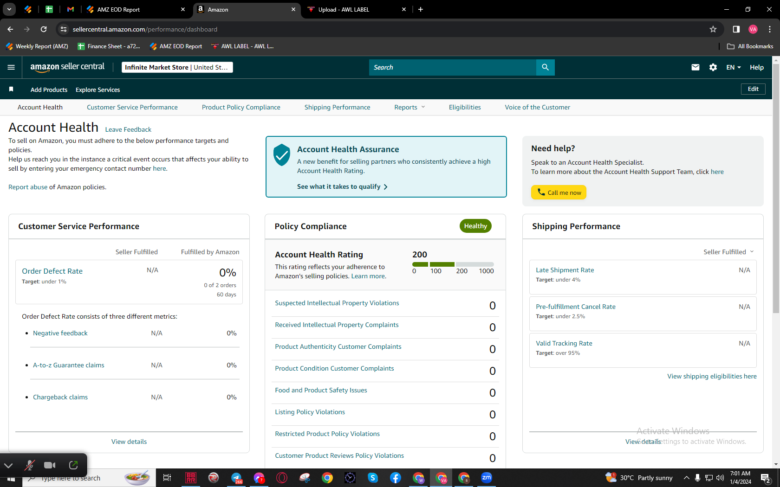Image resolution: width=780 pixels, height=487 pixels.
Task: Select the Product Policy Compliance tab
Action: pyautogui.click(x=241, y=107)
